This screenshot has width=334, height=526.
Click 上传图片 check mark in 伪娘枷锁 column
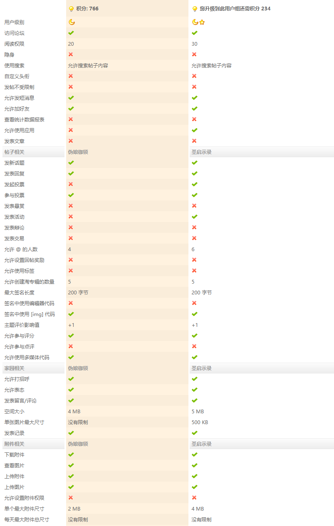[71, 487]
